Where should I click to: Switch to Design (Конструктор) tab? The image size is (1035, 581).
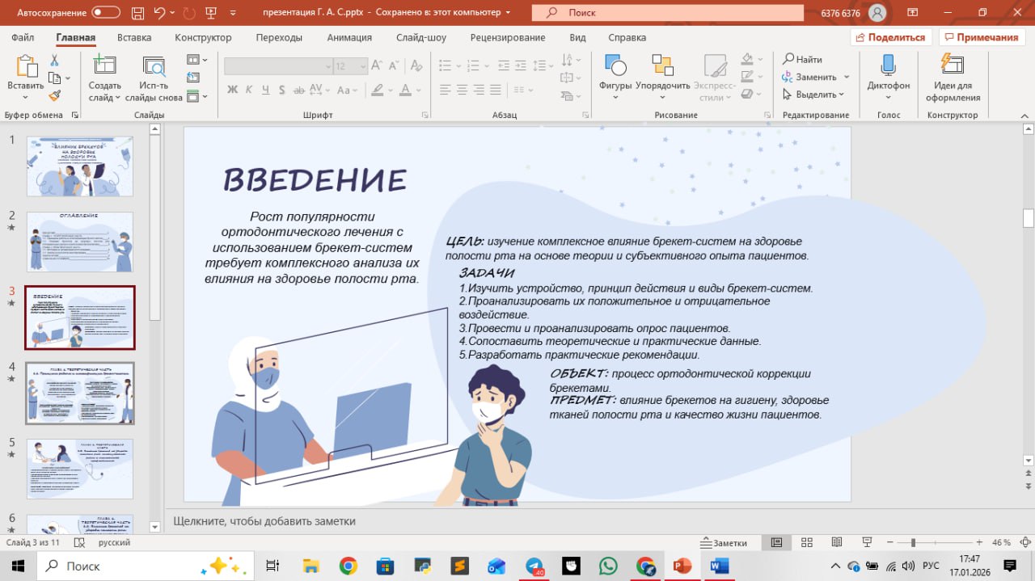203,37
